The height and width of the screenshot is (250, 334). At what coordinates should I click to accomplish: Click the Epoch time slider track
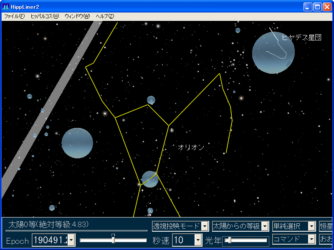113,240
